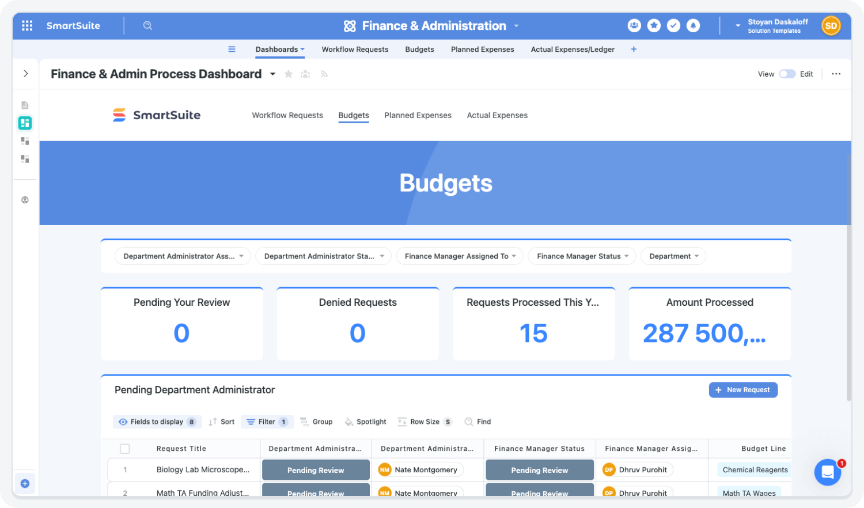Select Budgets in dashboard navigation
This screenshot has width=864, height=508.
pyautogui.click(x=354, y=115)
